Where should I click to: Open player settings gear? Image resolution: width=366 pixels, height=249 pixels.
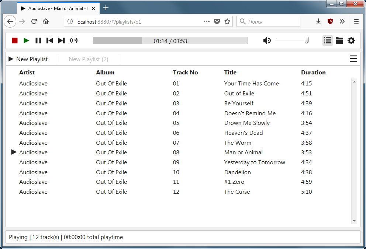351,41
